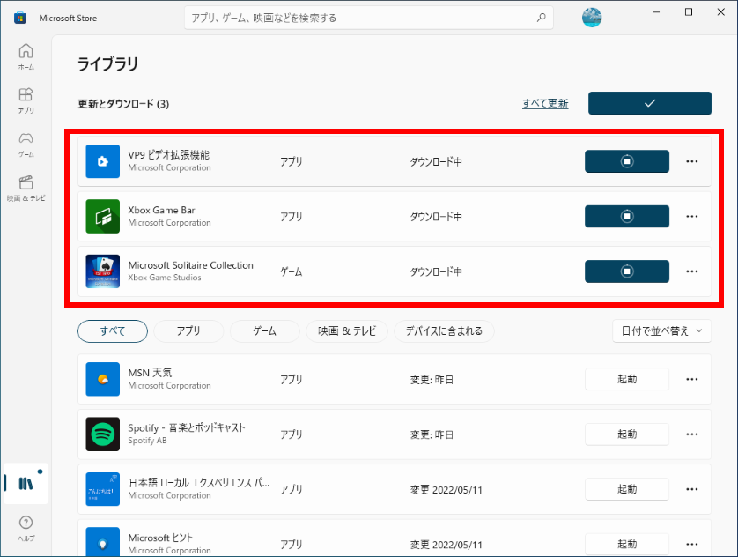Open more options for VP9 ビデオ拡張機能

(692, 161)
